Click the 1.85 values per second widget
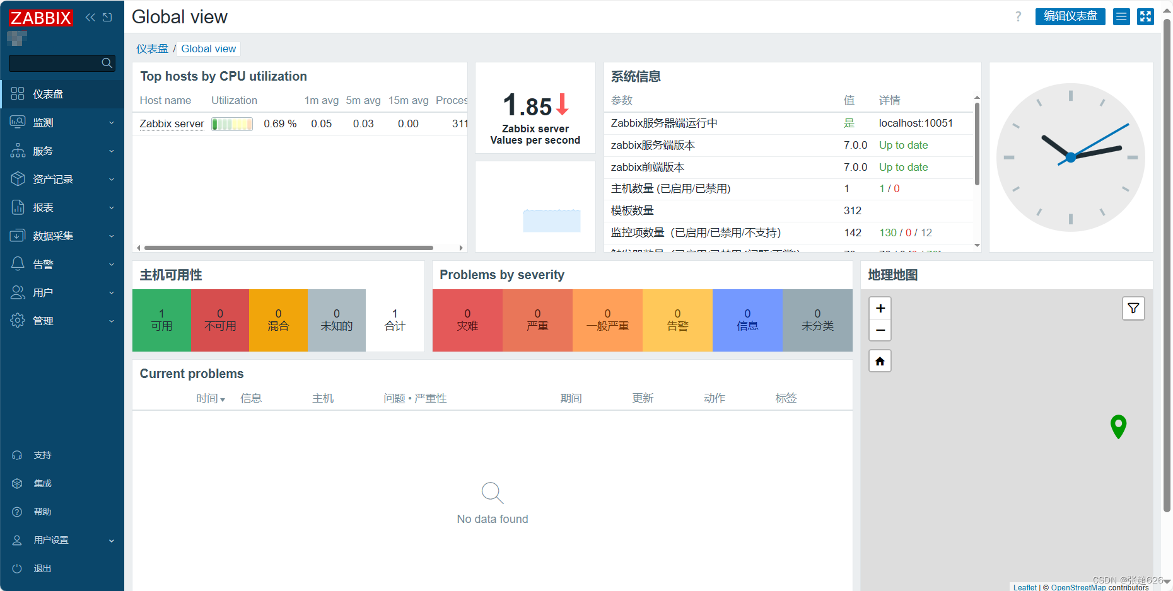This screenshot has width=1173, height=591. pyautogui.click(x=535, y=108)
